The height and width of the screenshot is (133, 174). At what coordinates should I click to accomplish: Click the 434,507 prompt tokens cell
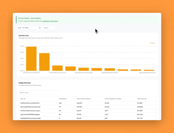(79, 103)
